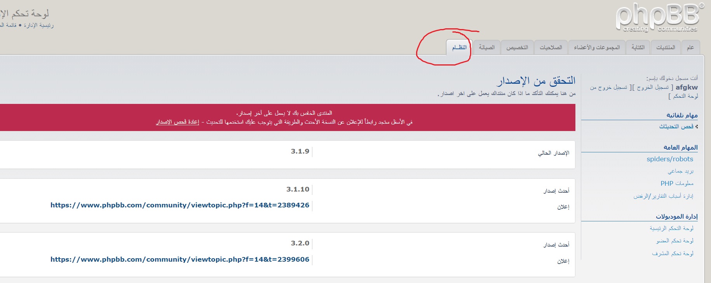The width and height of the screenshot is (711, 283).
Task: Open the 3.1.10 announcement URL
Action: click(180, 205)
